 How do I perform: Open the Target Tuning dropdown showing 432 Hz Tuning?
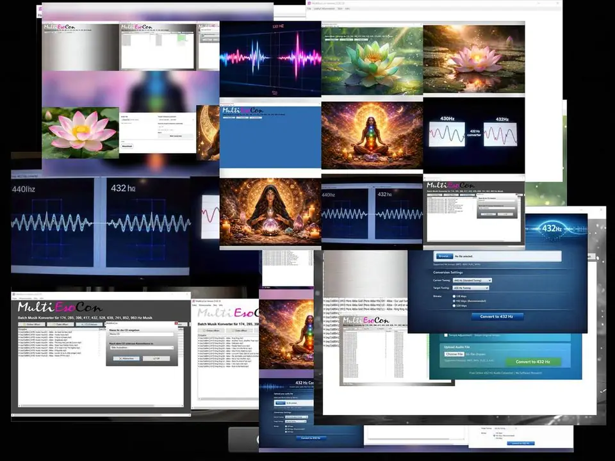point(470,288)
